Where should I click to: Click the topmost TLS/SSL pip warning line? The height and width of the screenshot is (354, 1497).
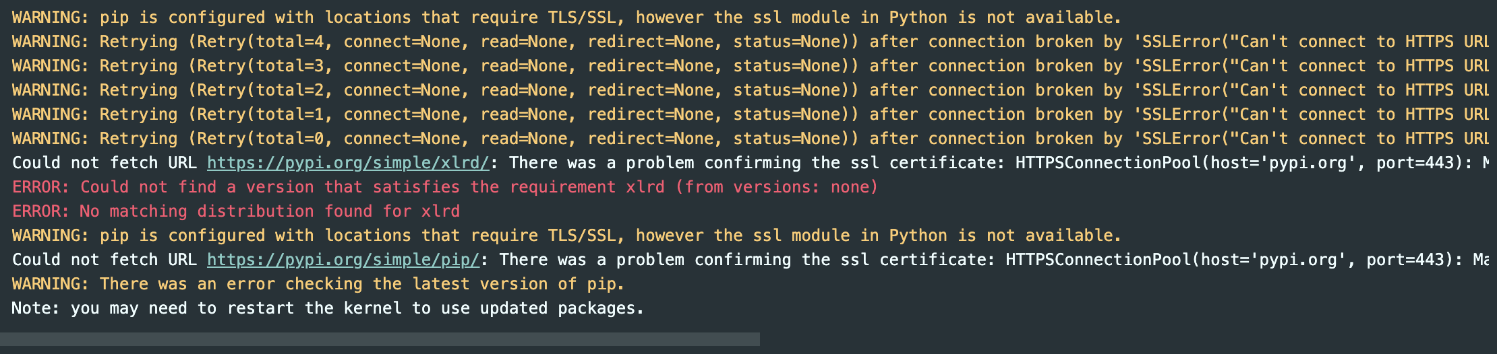pyautogui.click(x=566, y=17)
